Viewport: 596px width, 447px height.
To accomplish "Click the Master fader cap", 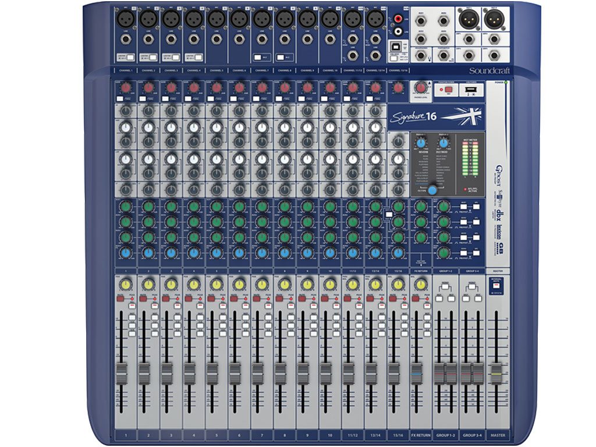I will (496, 372).
